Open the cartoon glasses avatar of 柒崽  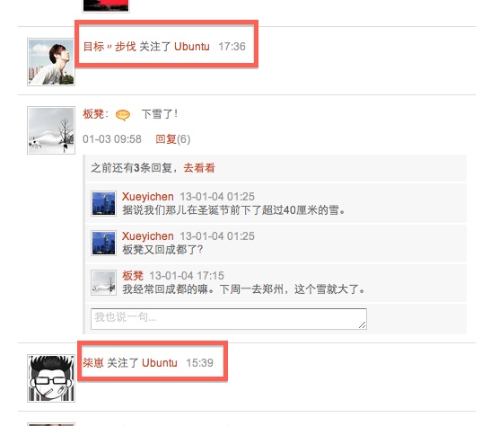[51, 378]
